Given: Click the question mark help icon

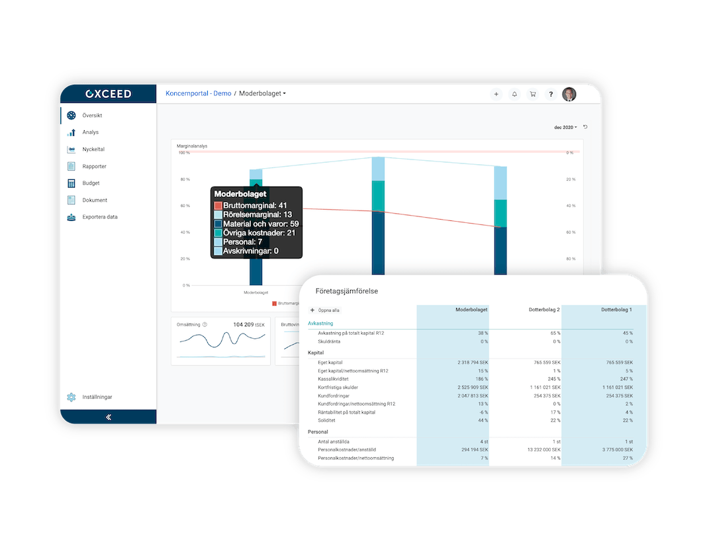Looking at the screenshot, I should [x=551, y=94].
